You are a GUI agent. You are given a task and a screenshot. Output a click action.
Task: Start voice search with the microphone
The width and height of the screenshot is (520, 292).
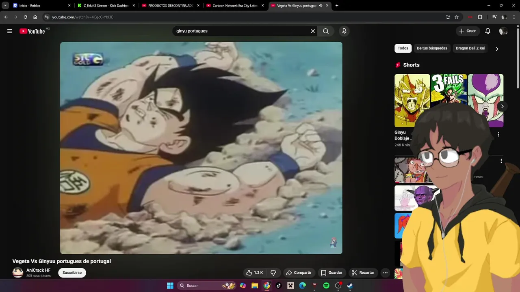pos(344,31)
